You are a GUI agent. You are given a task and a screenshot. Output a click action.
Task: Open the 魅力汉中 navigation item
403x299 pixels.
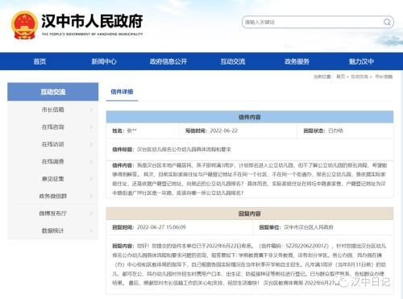[x=361, y=61]
